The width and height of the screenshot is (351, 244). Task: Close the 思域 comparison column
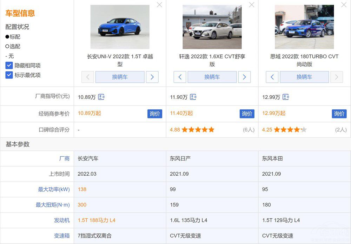[344, 5]
